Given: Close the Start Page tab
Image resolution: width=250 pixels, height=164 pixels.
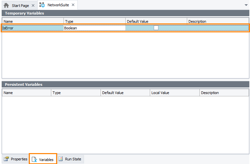Looking at the screenshot, I should pos(33,6).
